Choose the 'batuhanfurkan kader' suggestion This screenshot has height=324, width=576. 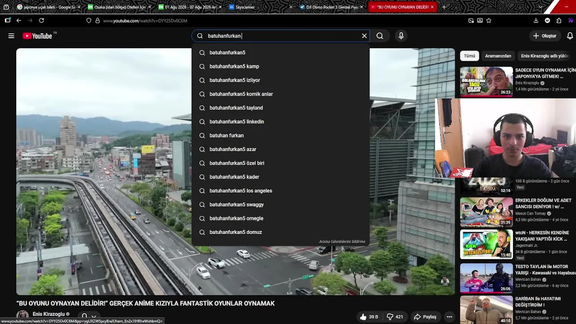tap(281, 177)
